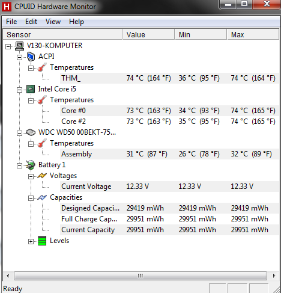The width and height of the screenshot is (281, 293).
Task: Select the Full Charge Cap... row
Action: click(x=169, y=219)
